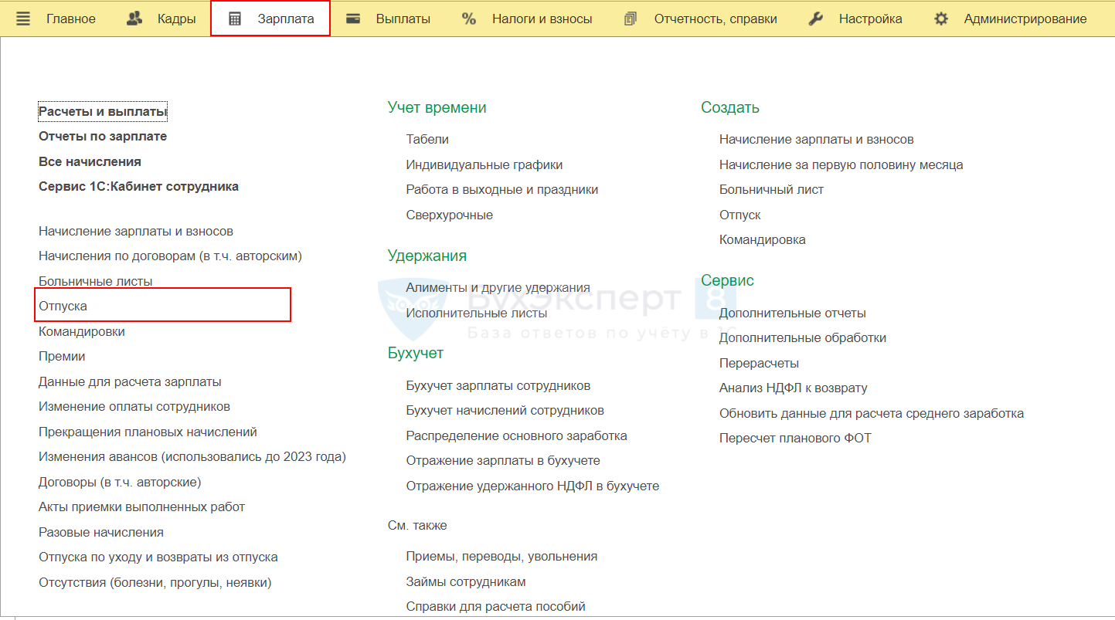Click the percent icon for Налоги и взносы

pos(469,19)
